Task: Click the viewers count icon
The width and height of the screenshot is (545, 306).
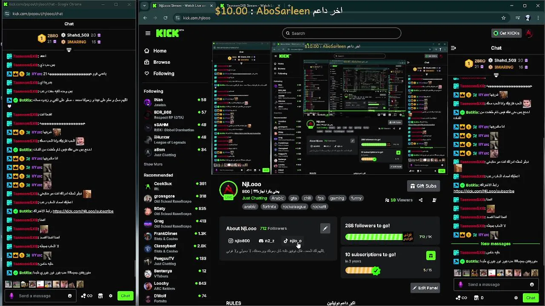Action: pos(387,200)
